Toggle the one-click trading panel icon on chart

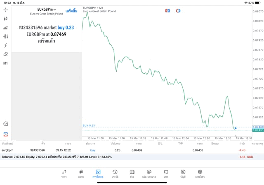(167, 11)
